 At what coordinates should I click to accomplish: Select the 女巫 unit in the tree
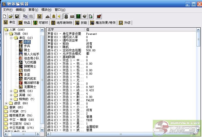tap(27, 75)
